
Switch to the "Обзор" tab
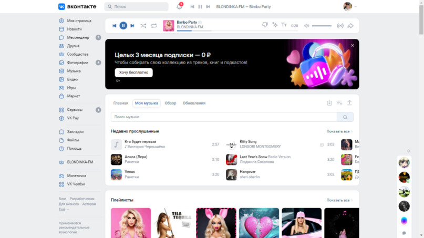(170, 103)
